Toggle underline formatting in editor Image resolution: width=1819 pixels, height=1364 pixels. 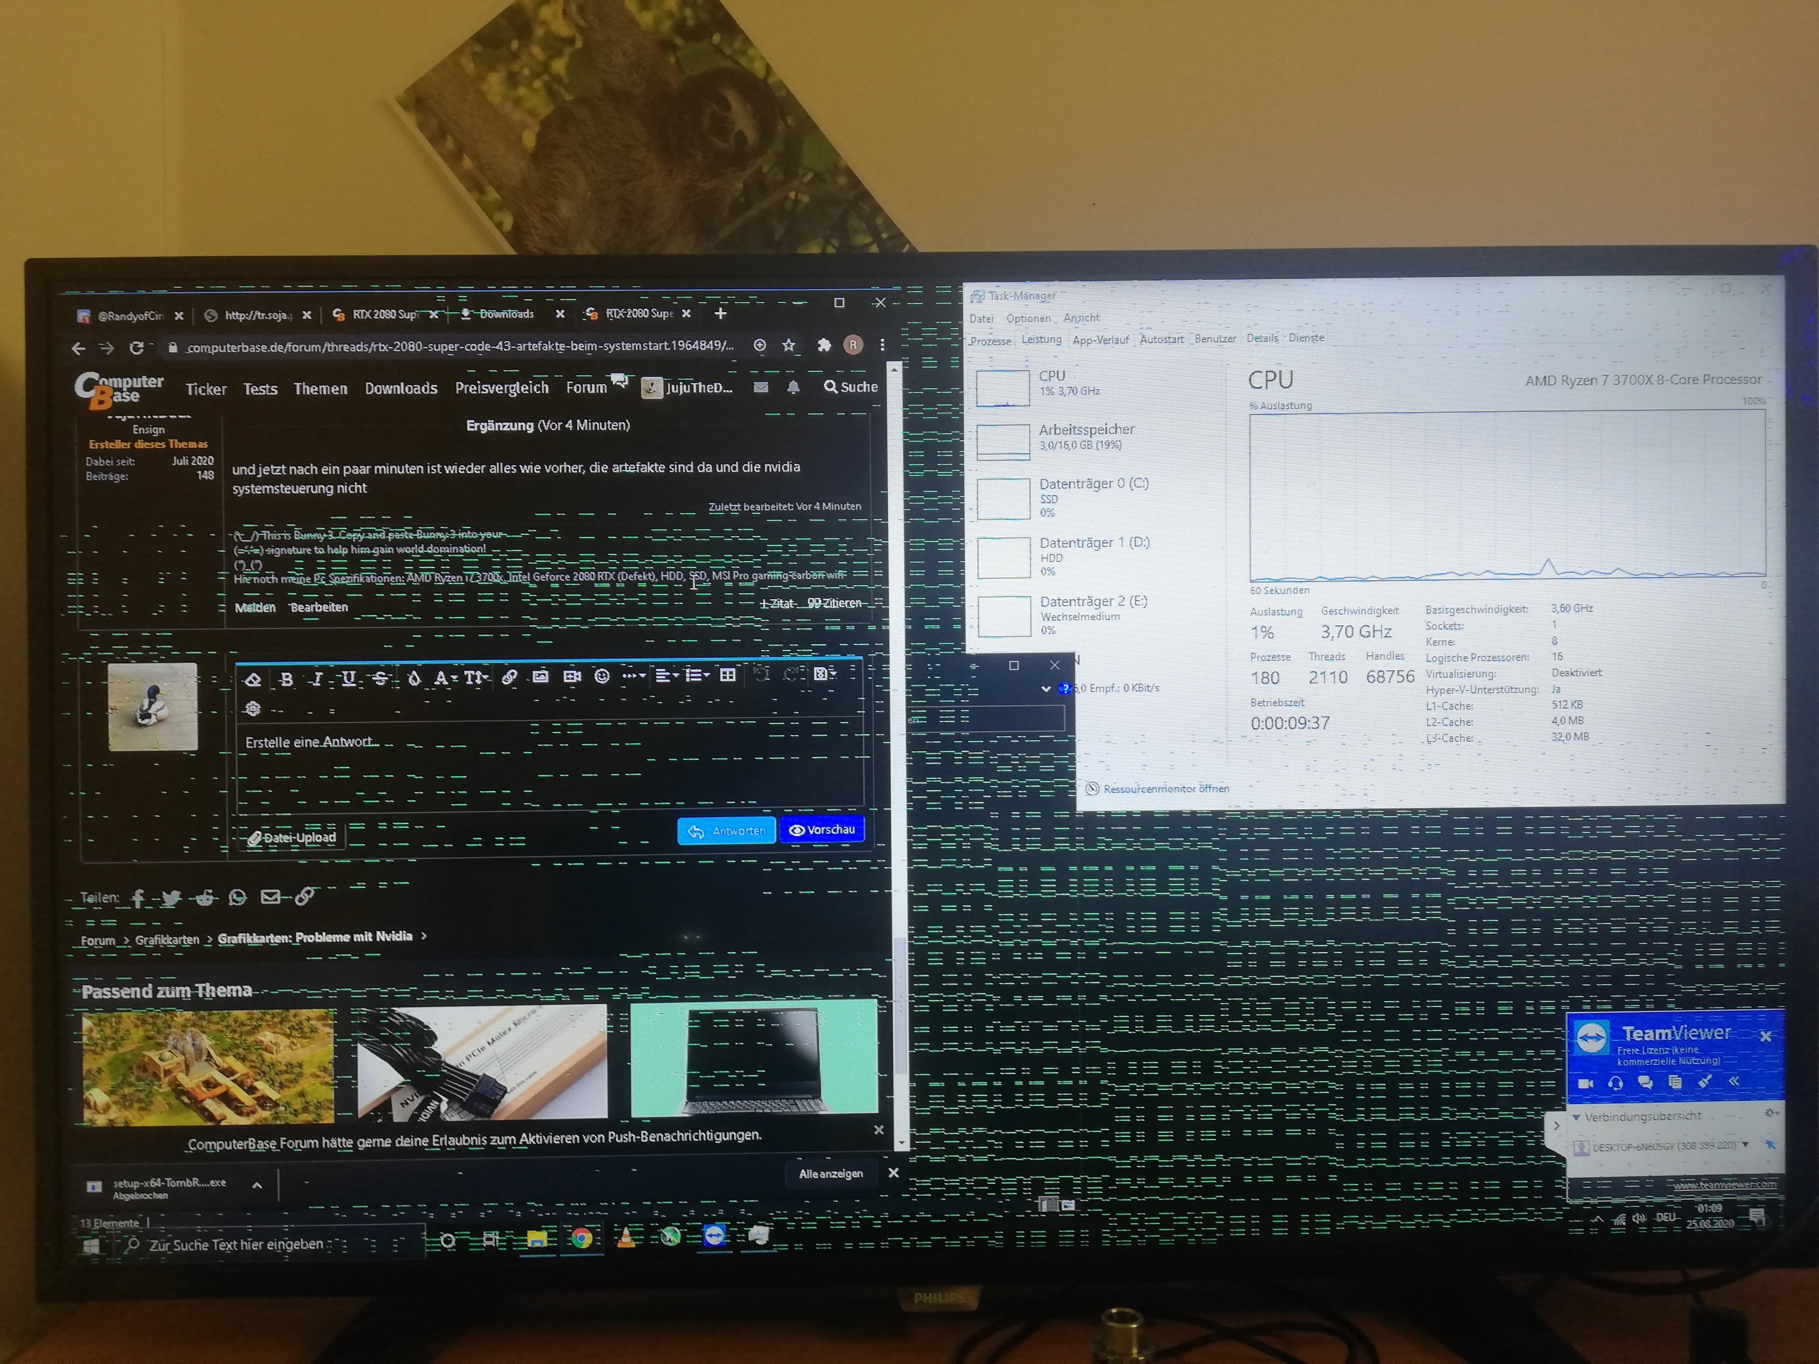349,678
